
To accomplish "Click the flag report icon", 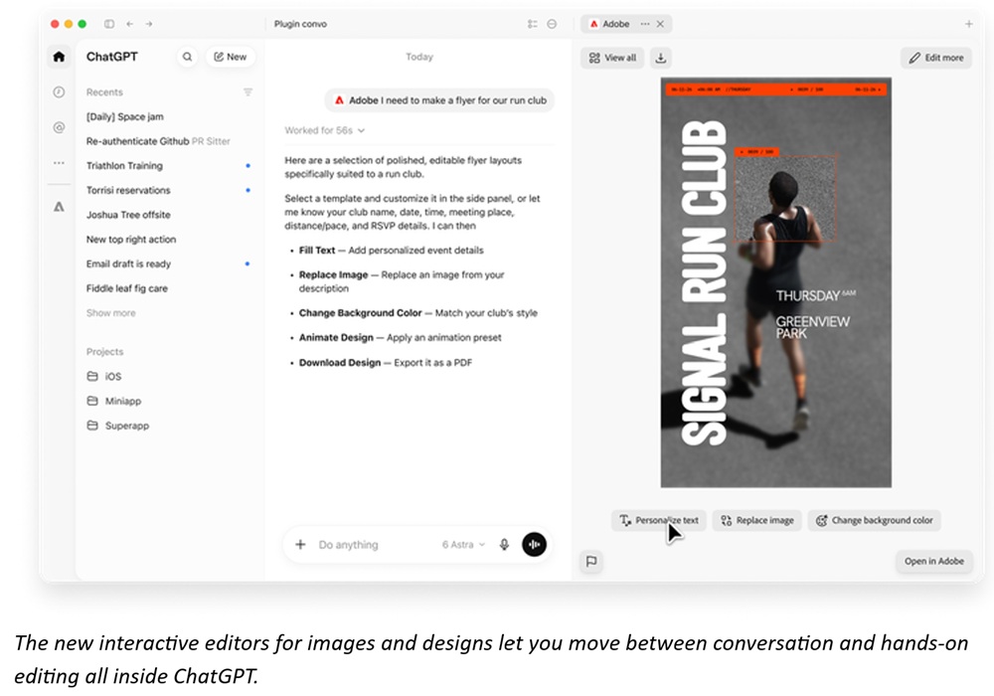I will coord(591,562).
